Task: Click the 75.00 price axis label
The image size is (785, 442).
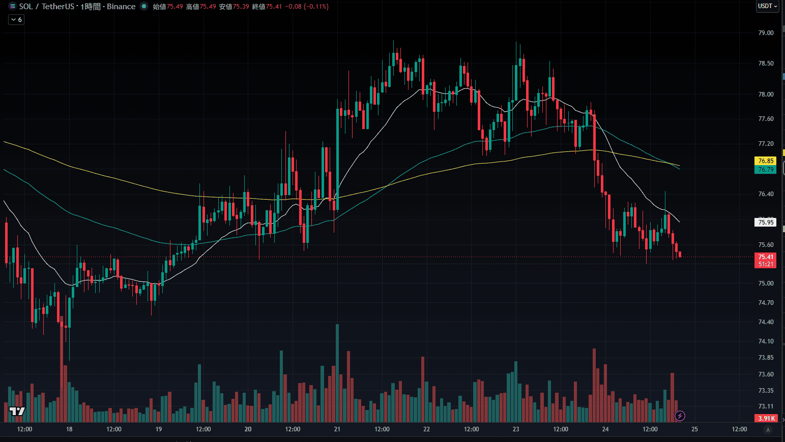Action: point(766,283)
